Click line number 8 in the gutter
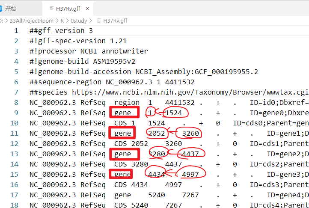 pos(16,103)
